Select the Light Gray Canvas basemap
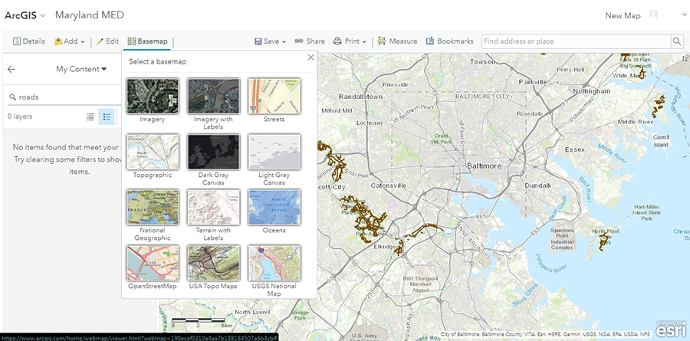This screenshot has width=690, height=341. point(274,152)
